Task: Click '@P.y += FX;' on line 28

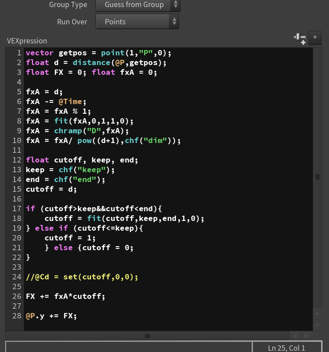Action: (x=51, y=316)
